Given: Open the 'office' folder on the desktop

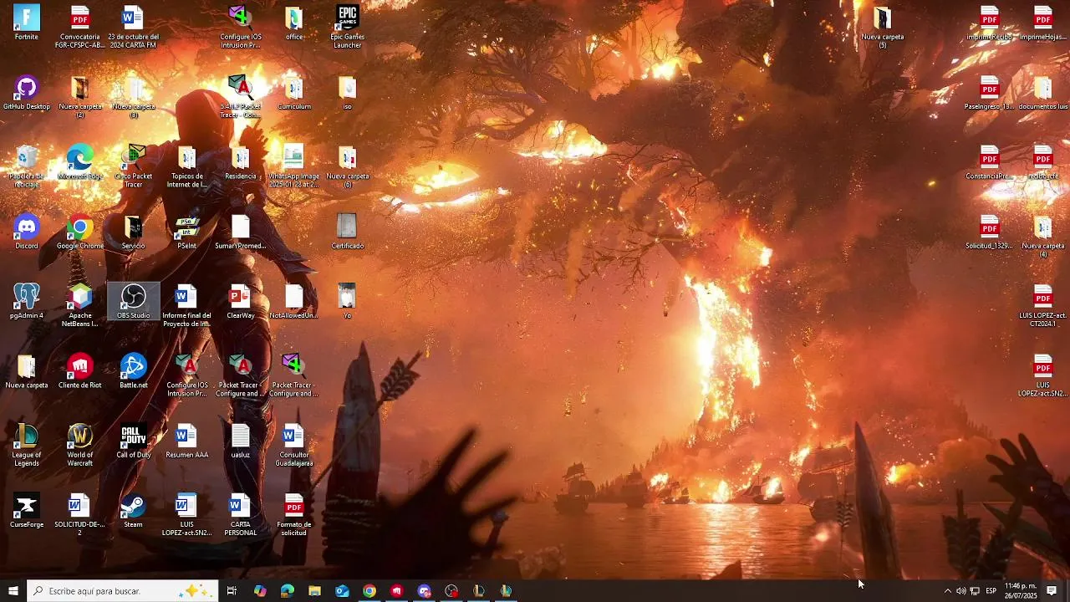Looking at the screenshot, I should (x=294, y=23).
